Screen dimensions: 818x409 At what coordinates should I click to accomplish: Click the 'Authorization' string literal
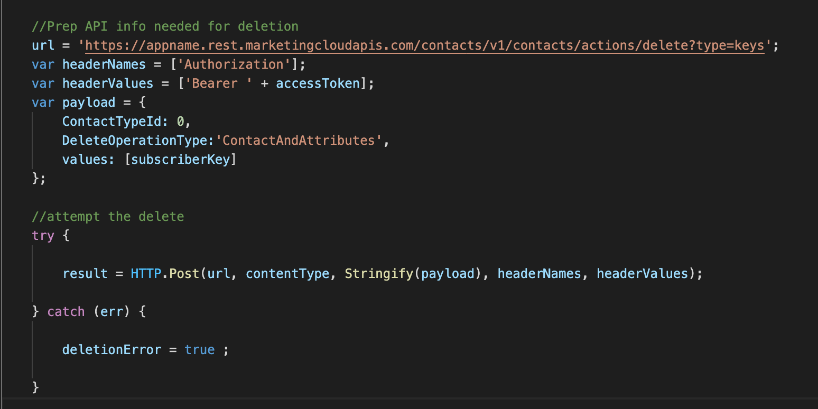(x=234, y=64)
